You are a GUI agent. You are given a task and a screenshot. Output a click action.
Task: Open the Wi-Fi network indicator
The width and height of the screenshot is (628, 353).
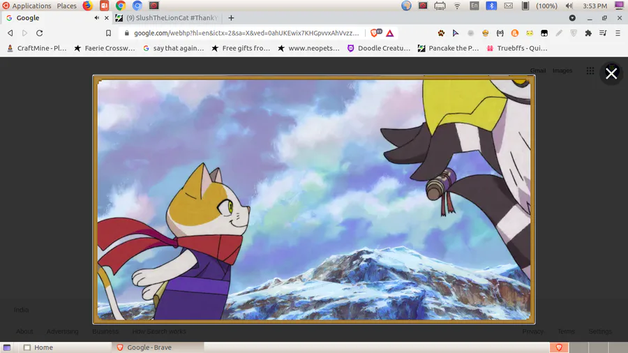pyautogui.click(x=457, y=6)
